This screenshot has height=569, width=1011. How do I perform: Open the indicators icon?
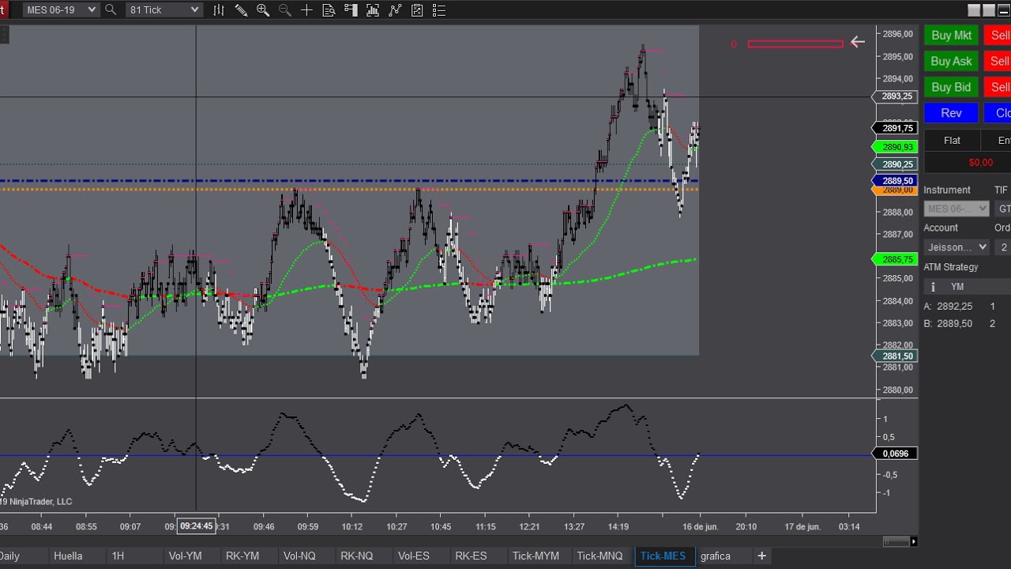pyautogui.click(x=395, y=10)
